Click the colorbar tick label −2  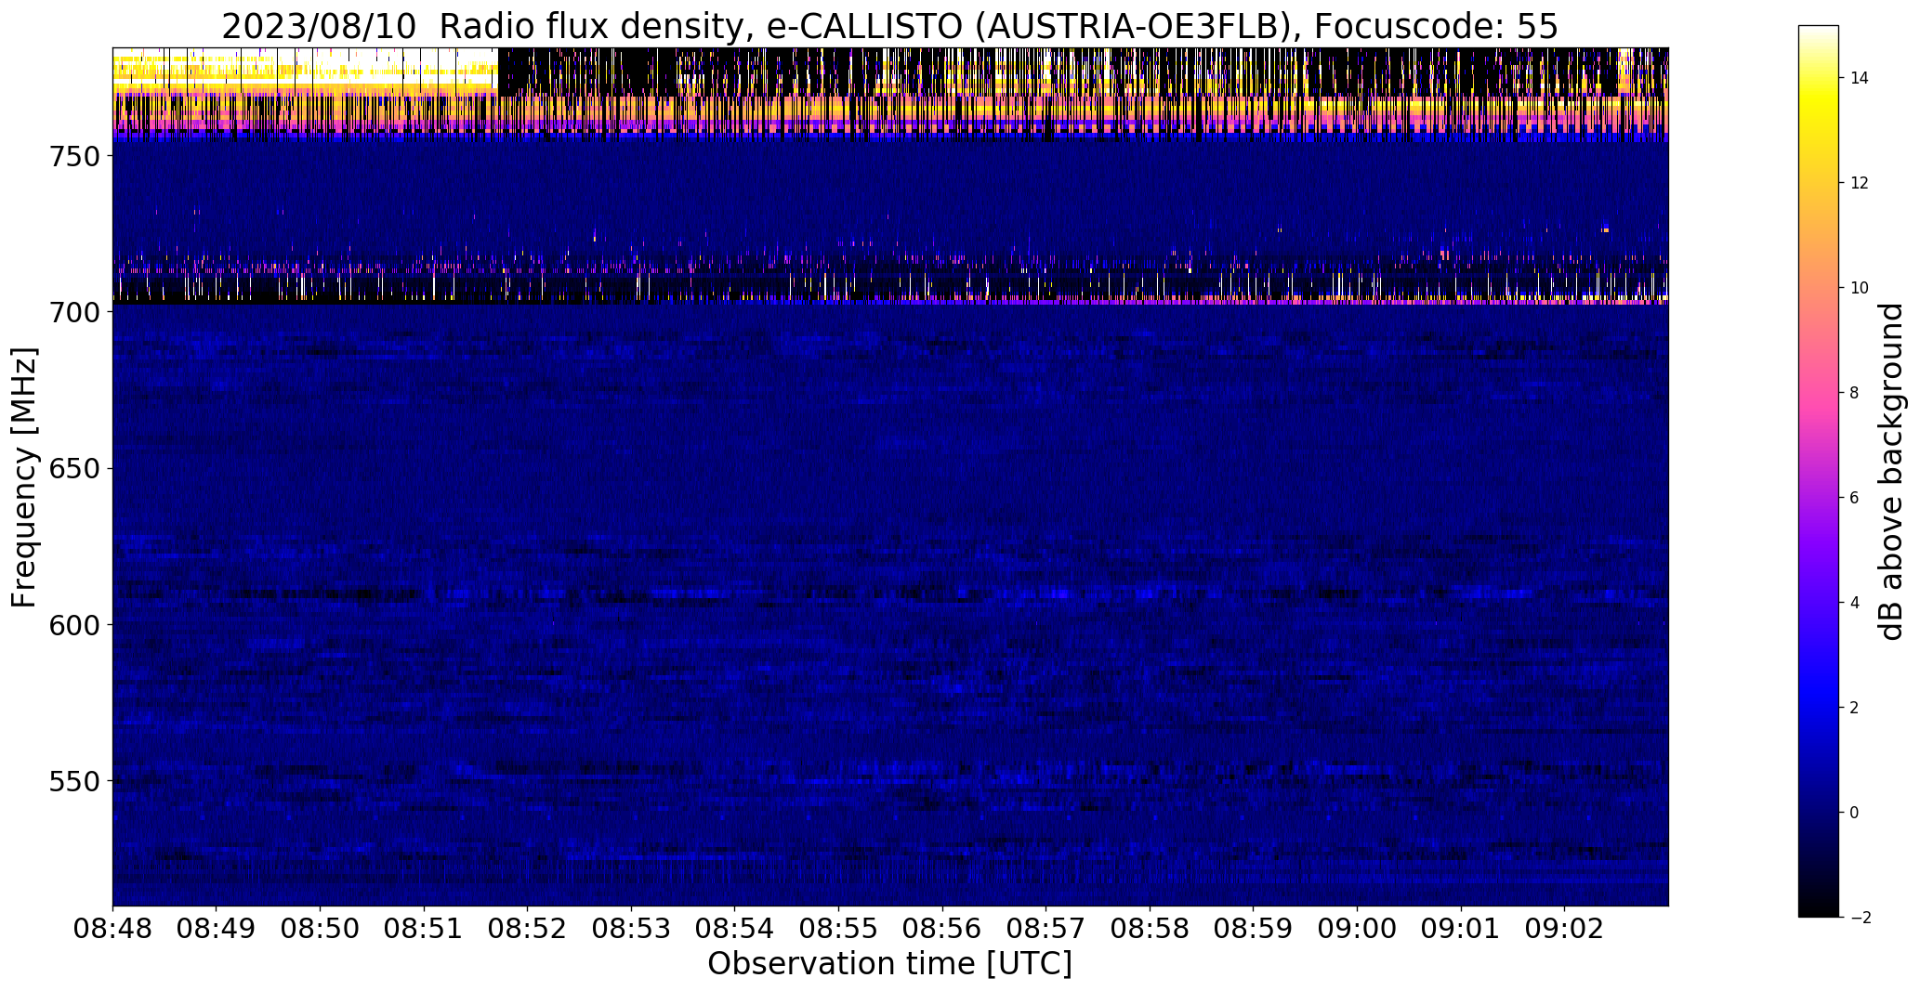pos(1860,918)
